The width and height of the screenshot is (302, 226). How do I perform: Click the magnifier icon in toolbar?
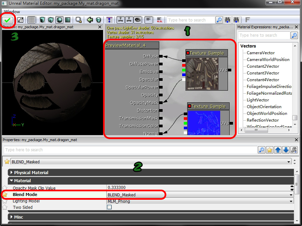coord(78,20)
